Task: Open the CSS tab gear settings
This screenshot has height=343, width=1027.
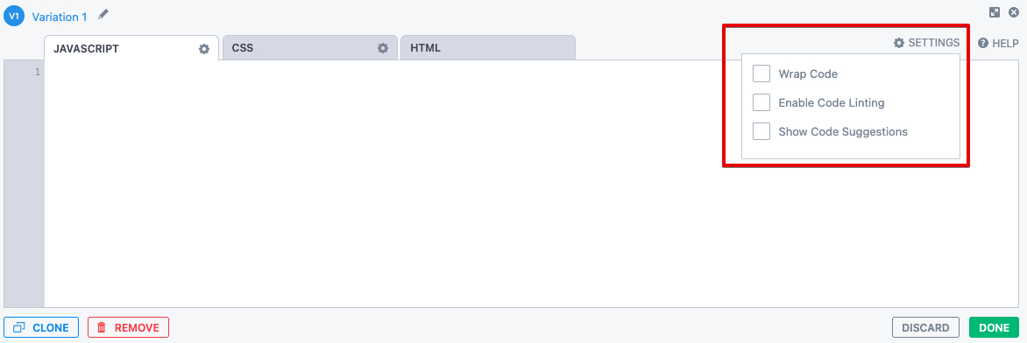Action: 383,48
